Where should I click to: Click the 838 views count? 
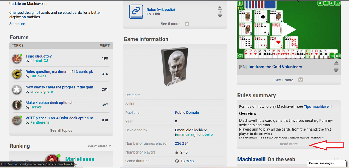(x=105, y=120)
